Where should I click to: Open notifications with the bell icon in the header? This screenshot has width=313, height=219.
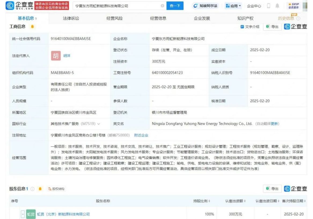pos(277,6)
